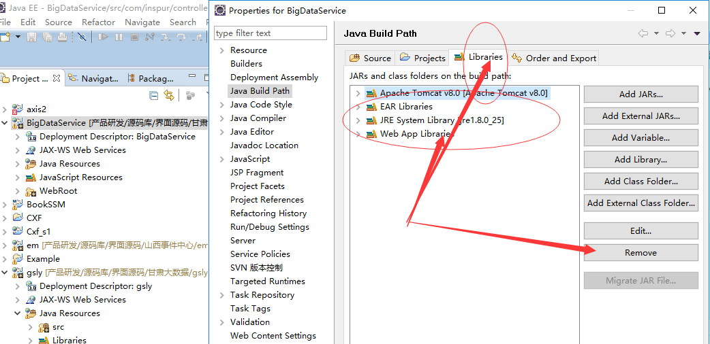
Task: Click the type filter text field
Action: [271, 33]
